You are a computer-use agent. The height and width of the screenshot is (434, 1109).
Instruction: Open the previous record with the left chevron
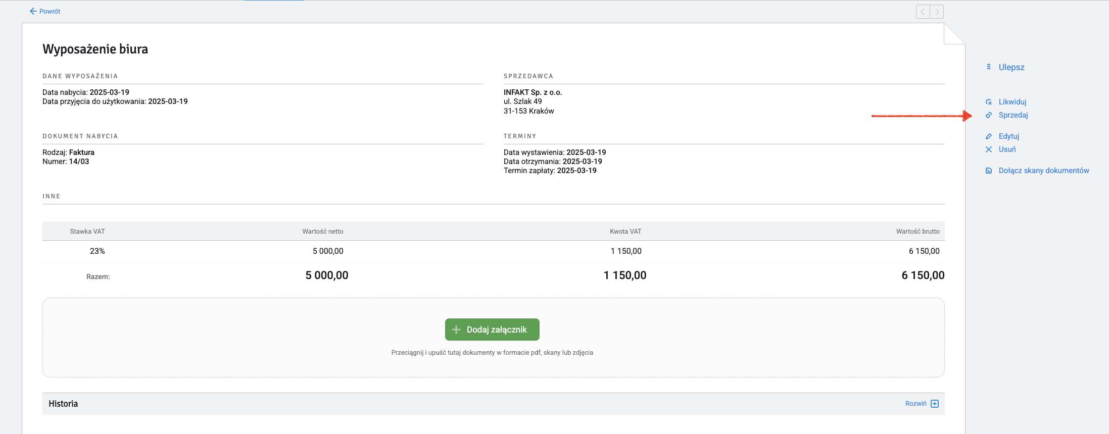point(923,12)
